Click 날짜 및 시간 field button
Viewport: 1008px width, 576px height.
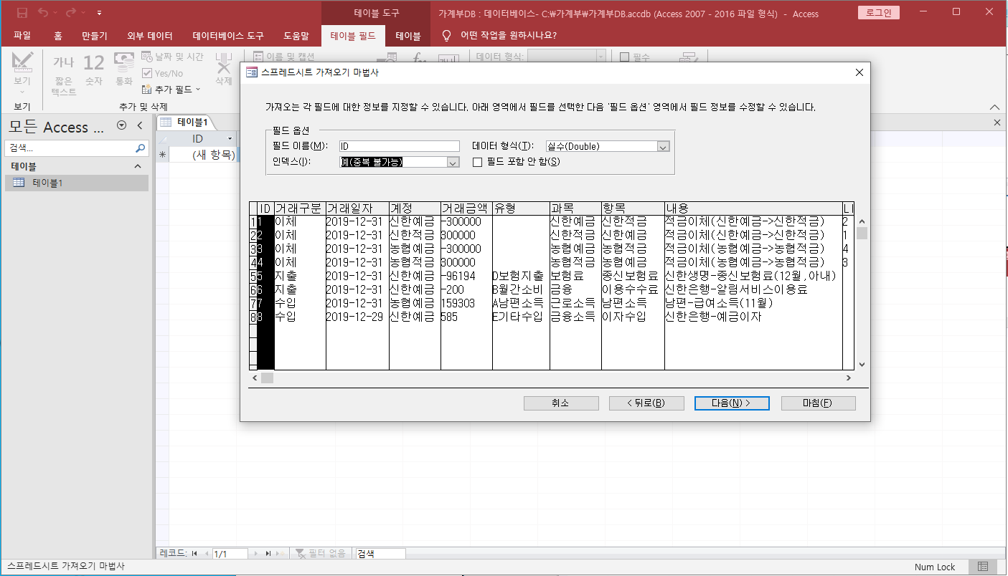pyautogui.click(x=173, y=57)
